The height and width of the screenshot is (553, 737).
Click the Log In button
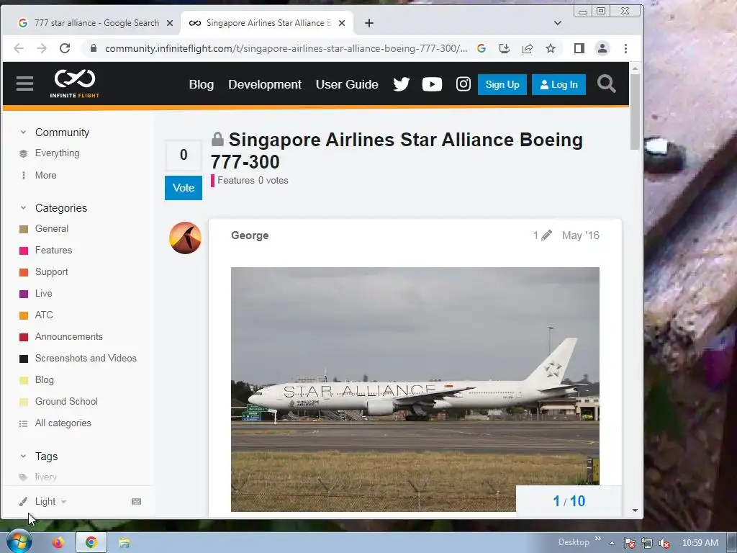click(559, 85)
